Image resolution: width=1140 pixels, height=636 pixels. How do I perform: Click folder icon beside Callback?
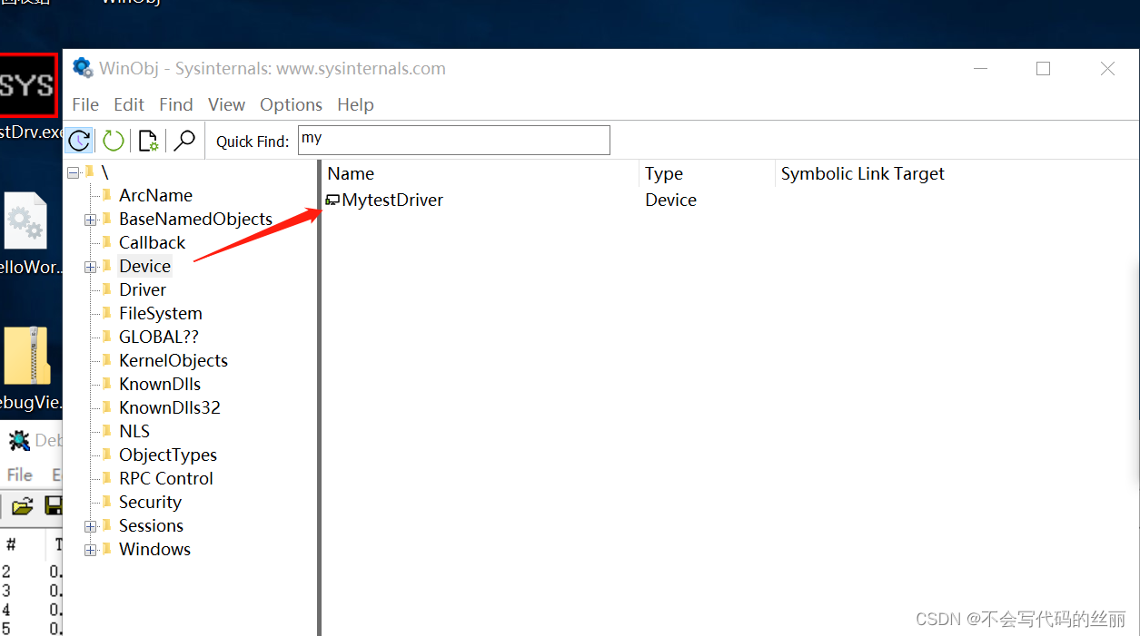pyautogui.click(x=107, y=242)
